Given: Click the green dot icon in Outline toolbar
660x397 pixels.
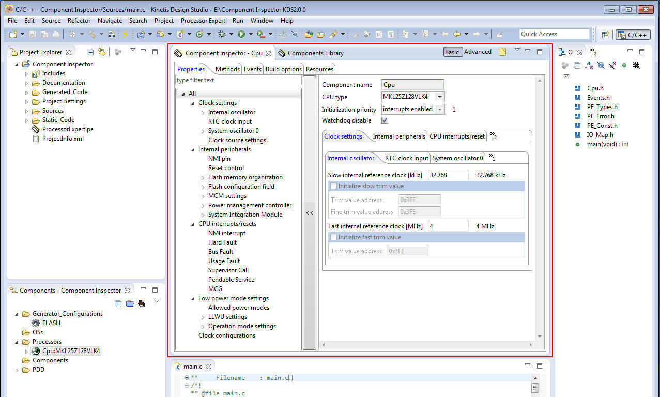Looking at the screenshot, I should pyautogui.click(x=624, y=65).
